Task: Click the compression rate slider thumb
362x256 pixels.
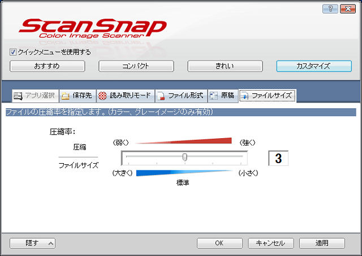Action: (185, 157)
